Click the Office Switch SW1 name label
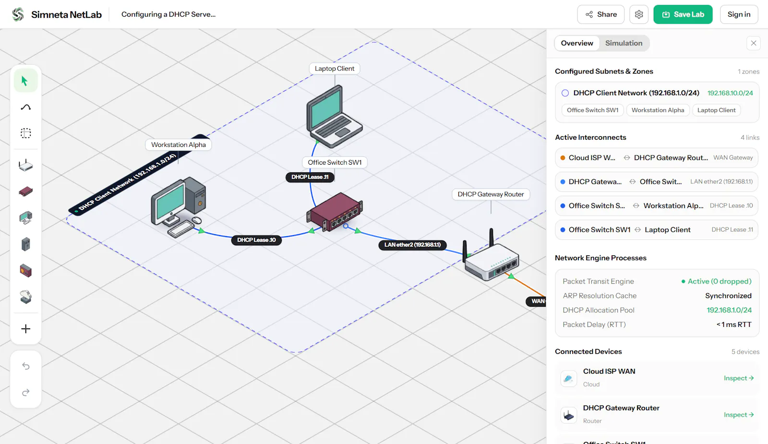This screenshot has width=768, height=444. click(335, 162)
